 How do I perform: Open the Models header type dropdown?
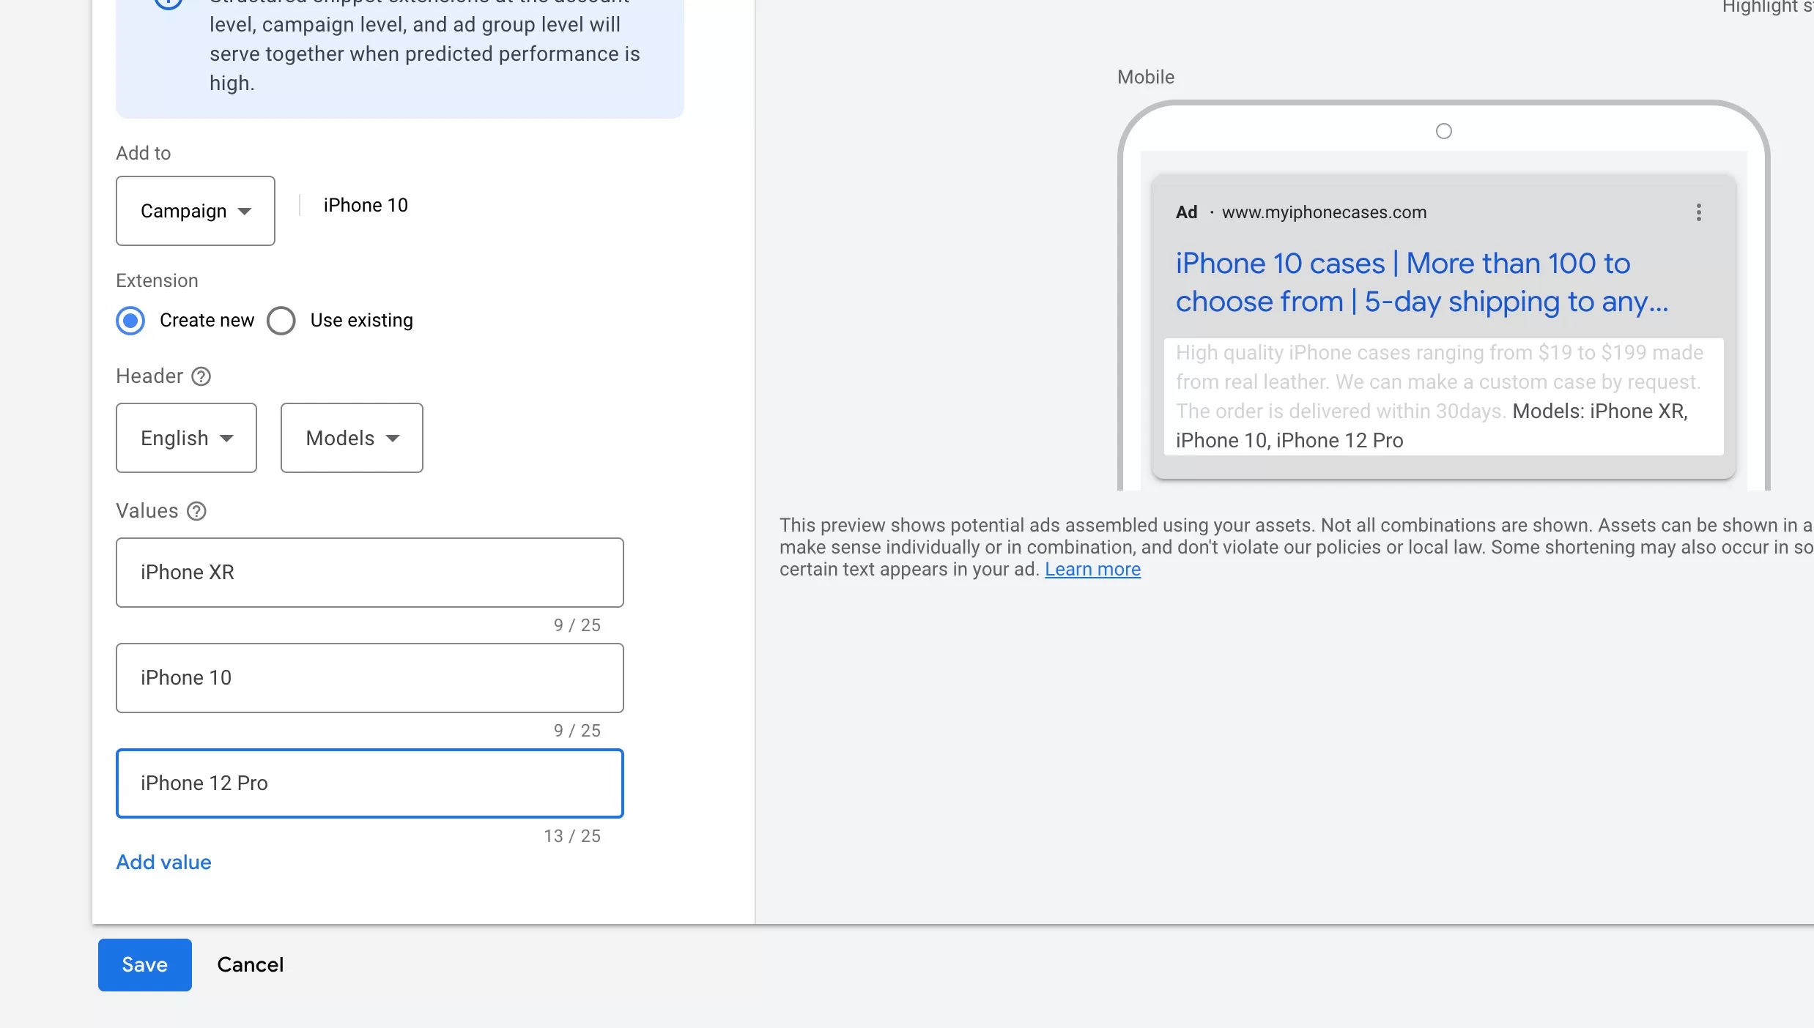(x=352, y=438)
